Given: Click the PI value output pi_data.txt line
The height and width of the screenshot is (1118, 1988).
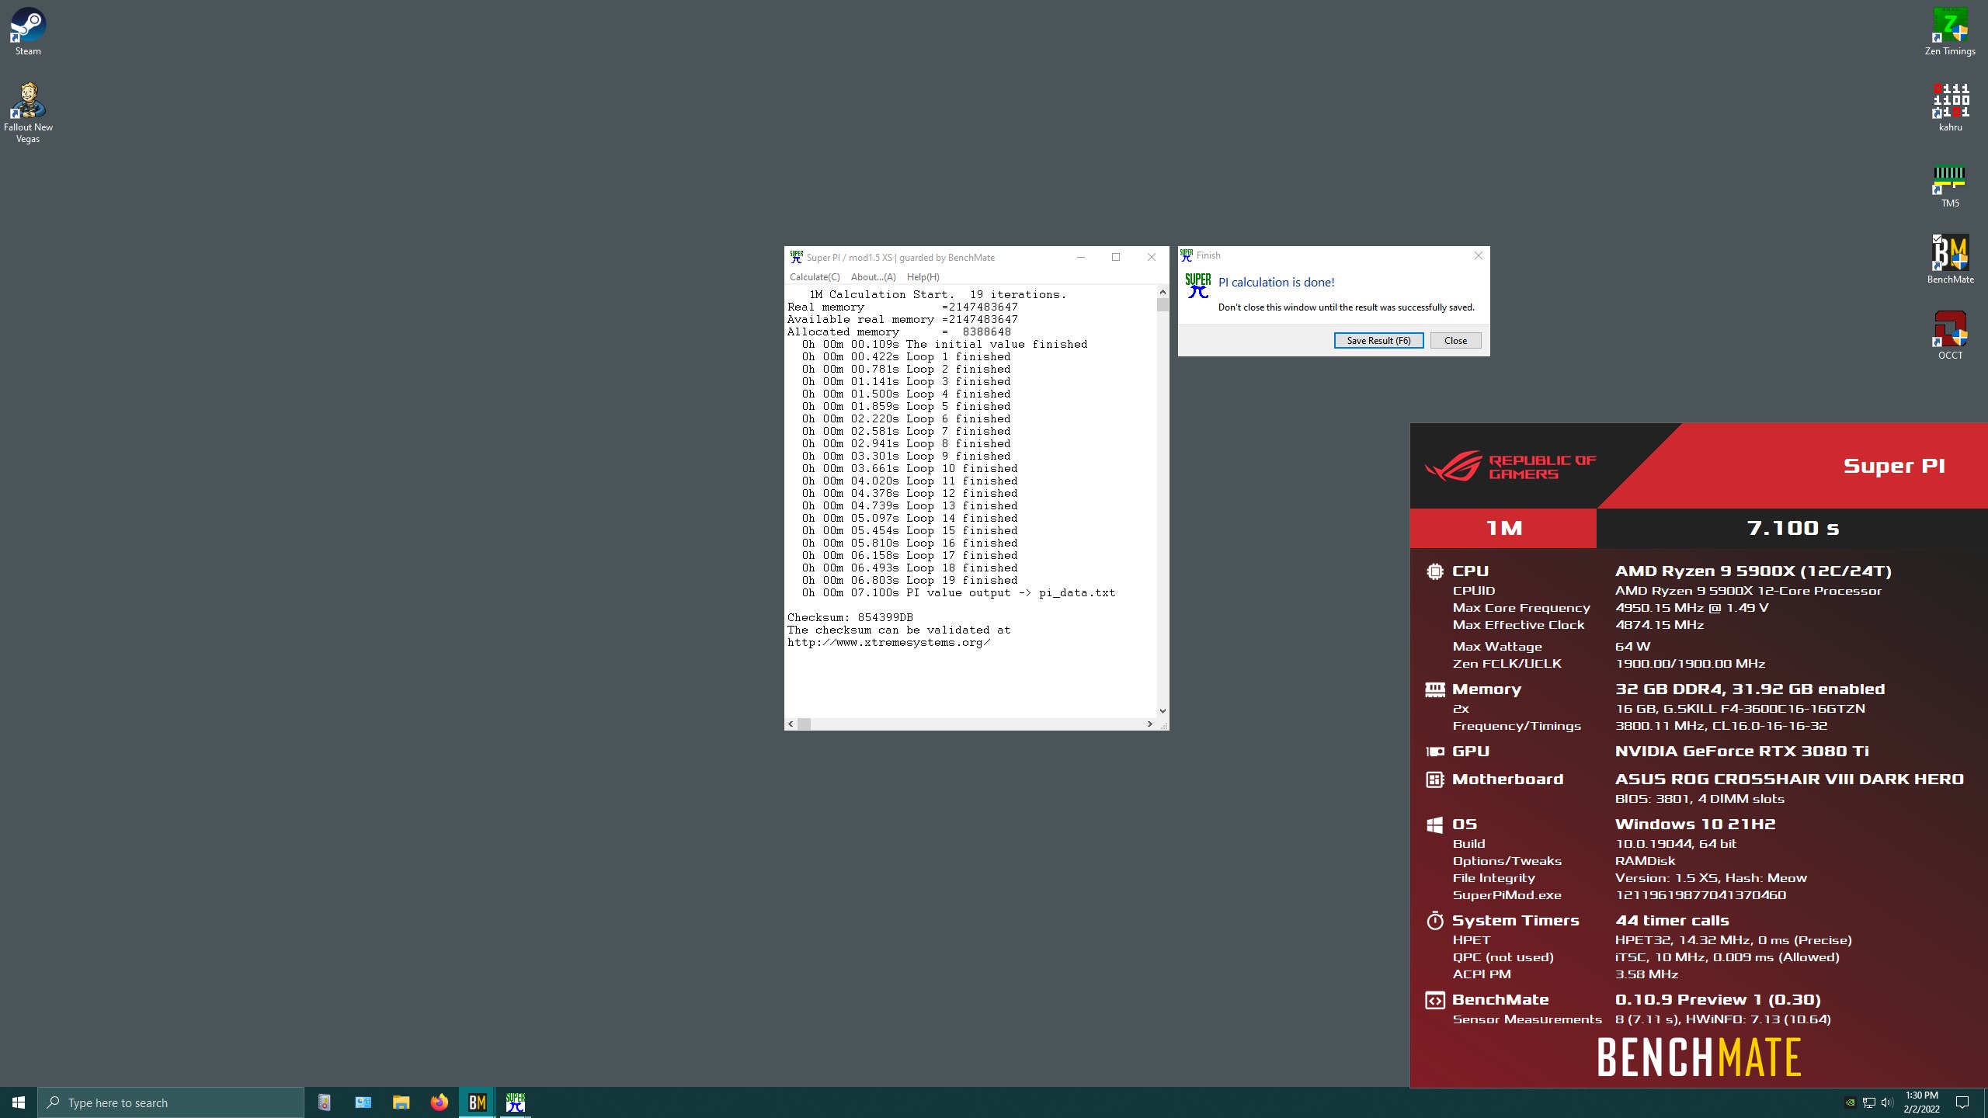Looking at the screenshot, I should click(958, 593).
